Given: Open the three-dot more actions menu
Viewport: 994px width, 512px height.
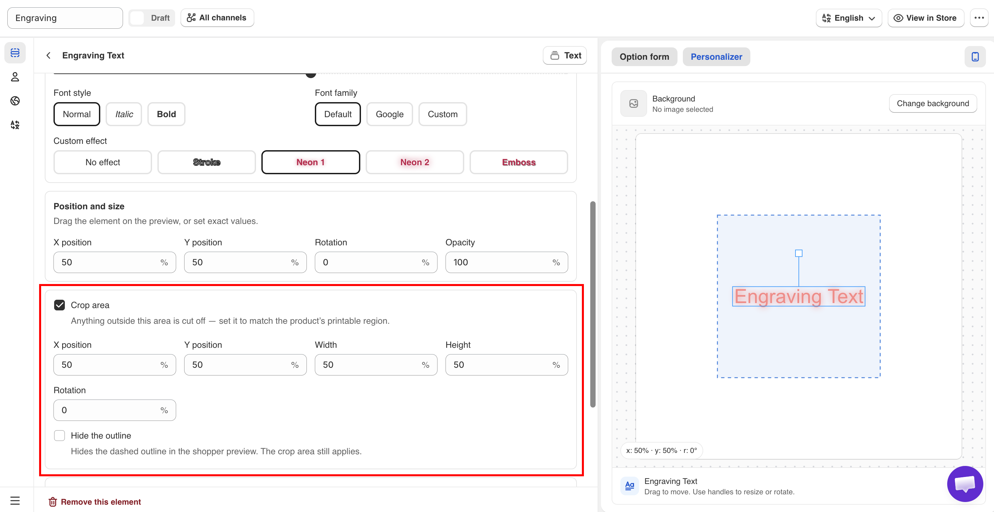Looking at the screenshot, I should (979, 18).
